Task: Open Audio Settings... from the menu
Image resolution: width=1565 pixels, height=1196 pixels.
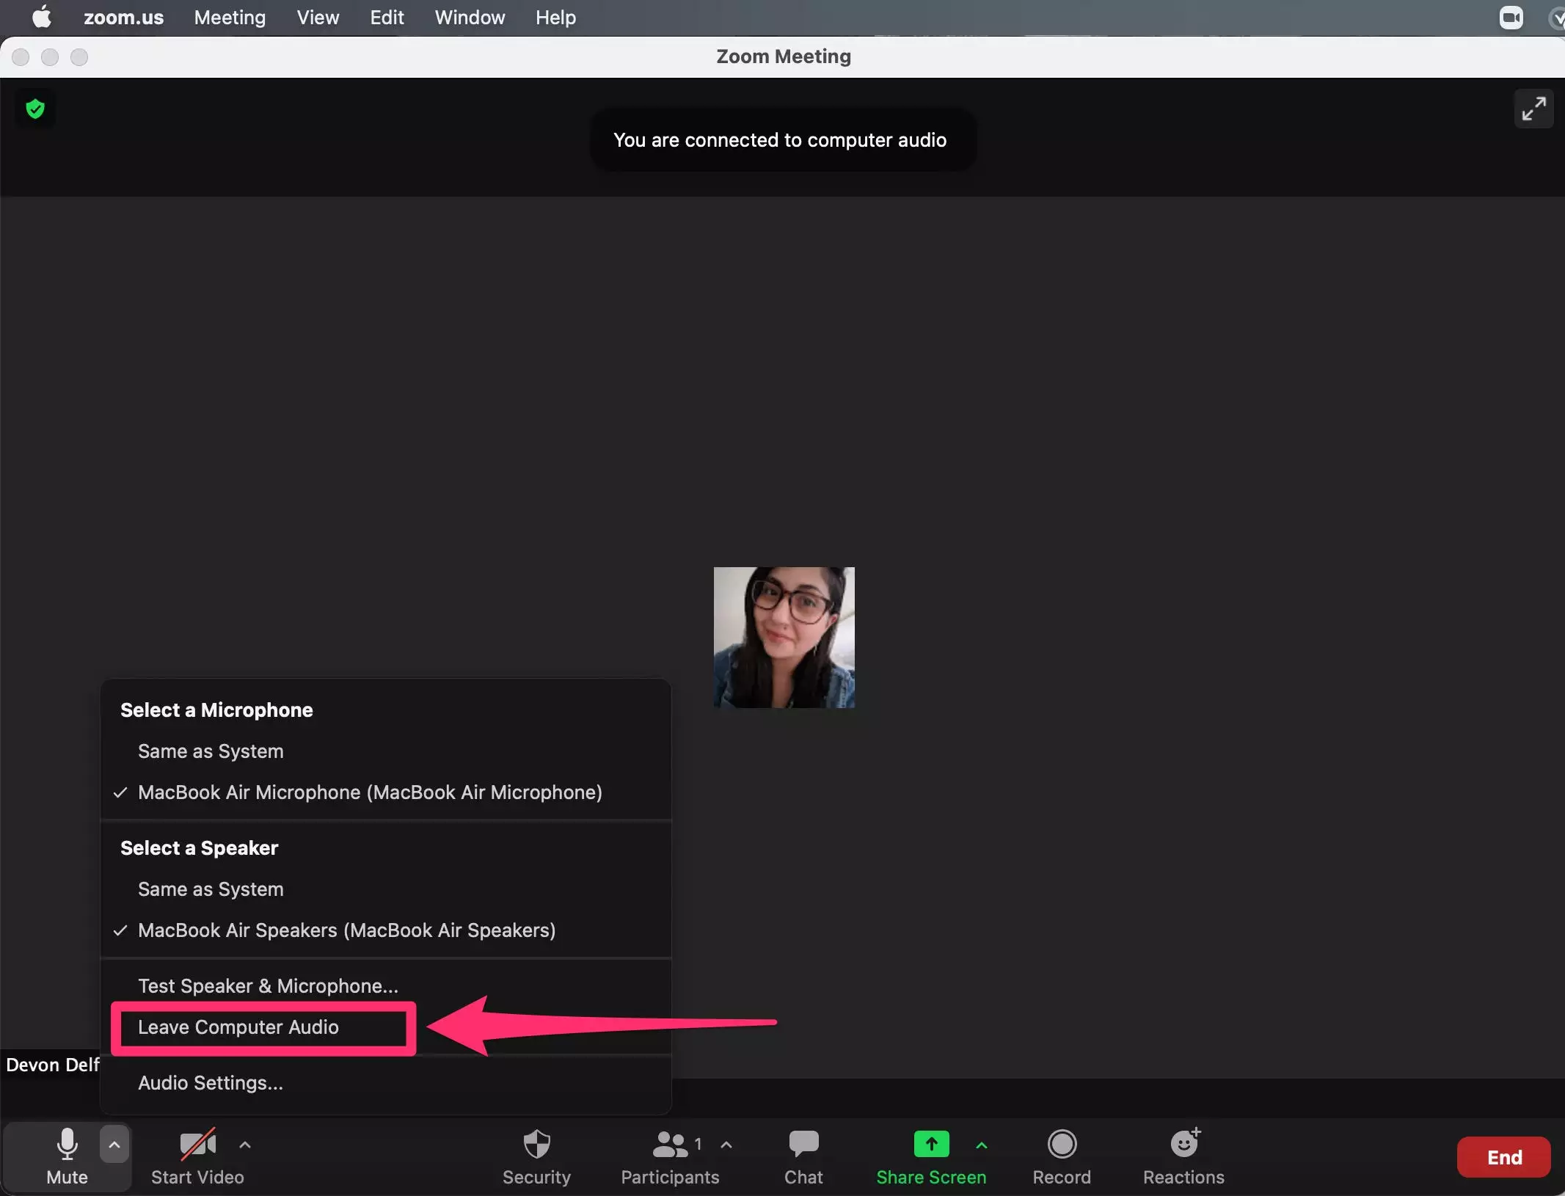Action: click(x=211, y=1083)
